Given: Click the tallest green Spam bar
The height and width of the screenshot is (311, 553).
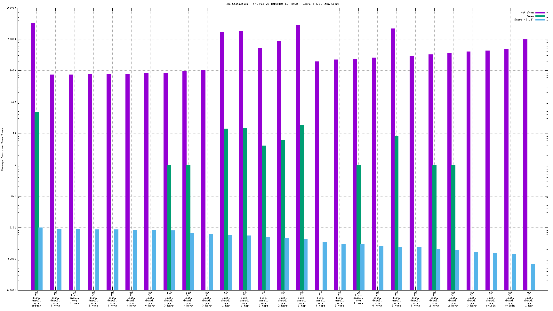Looking at the screenshot, I should point(36,201).
